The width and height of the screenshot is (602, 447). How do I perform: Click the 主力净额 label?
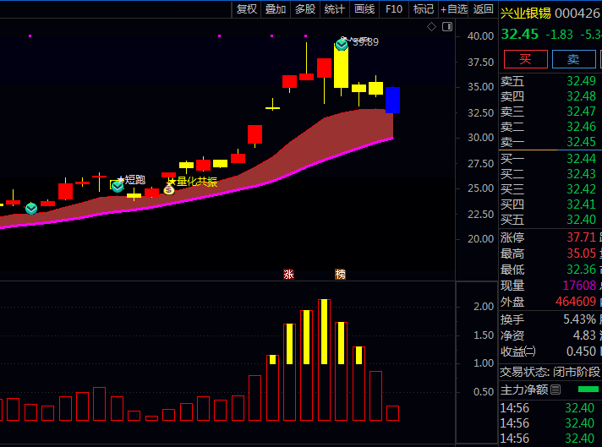click(x=524, y=390)
